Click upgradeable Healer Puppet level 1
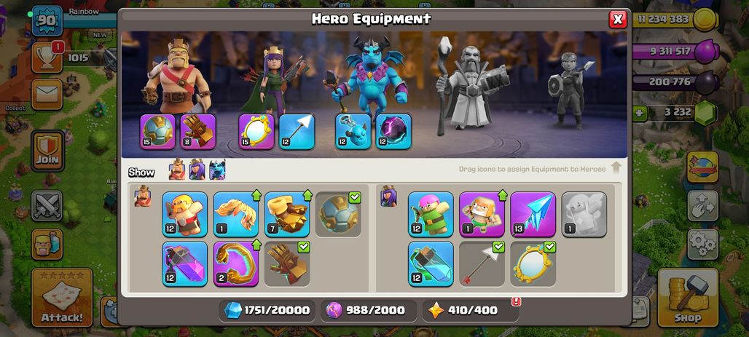The width and height of the screenshot is (749, 337). (x=482, y=214)
